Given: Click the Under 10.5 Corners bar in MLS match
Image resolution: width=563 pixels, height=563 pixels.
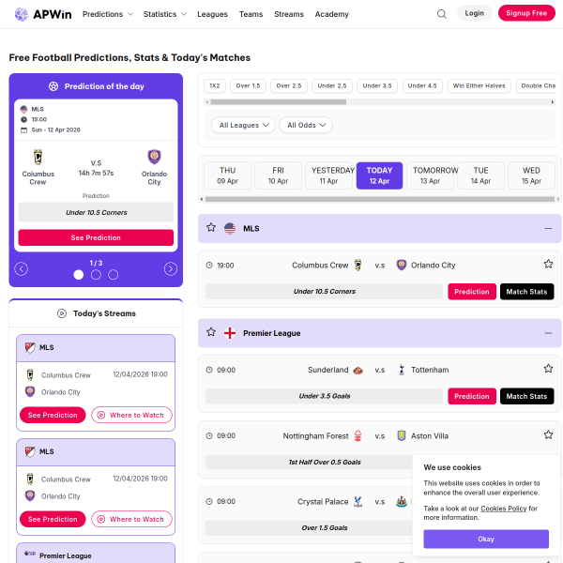Looking at the screenshot, I should 325,292.
